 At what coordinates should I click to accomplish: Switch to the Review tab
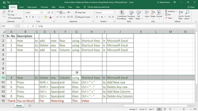pyautogui.click(x=62, y=7)
